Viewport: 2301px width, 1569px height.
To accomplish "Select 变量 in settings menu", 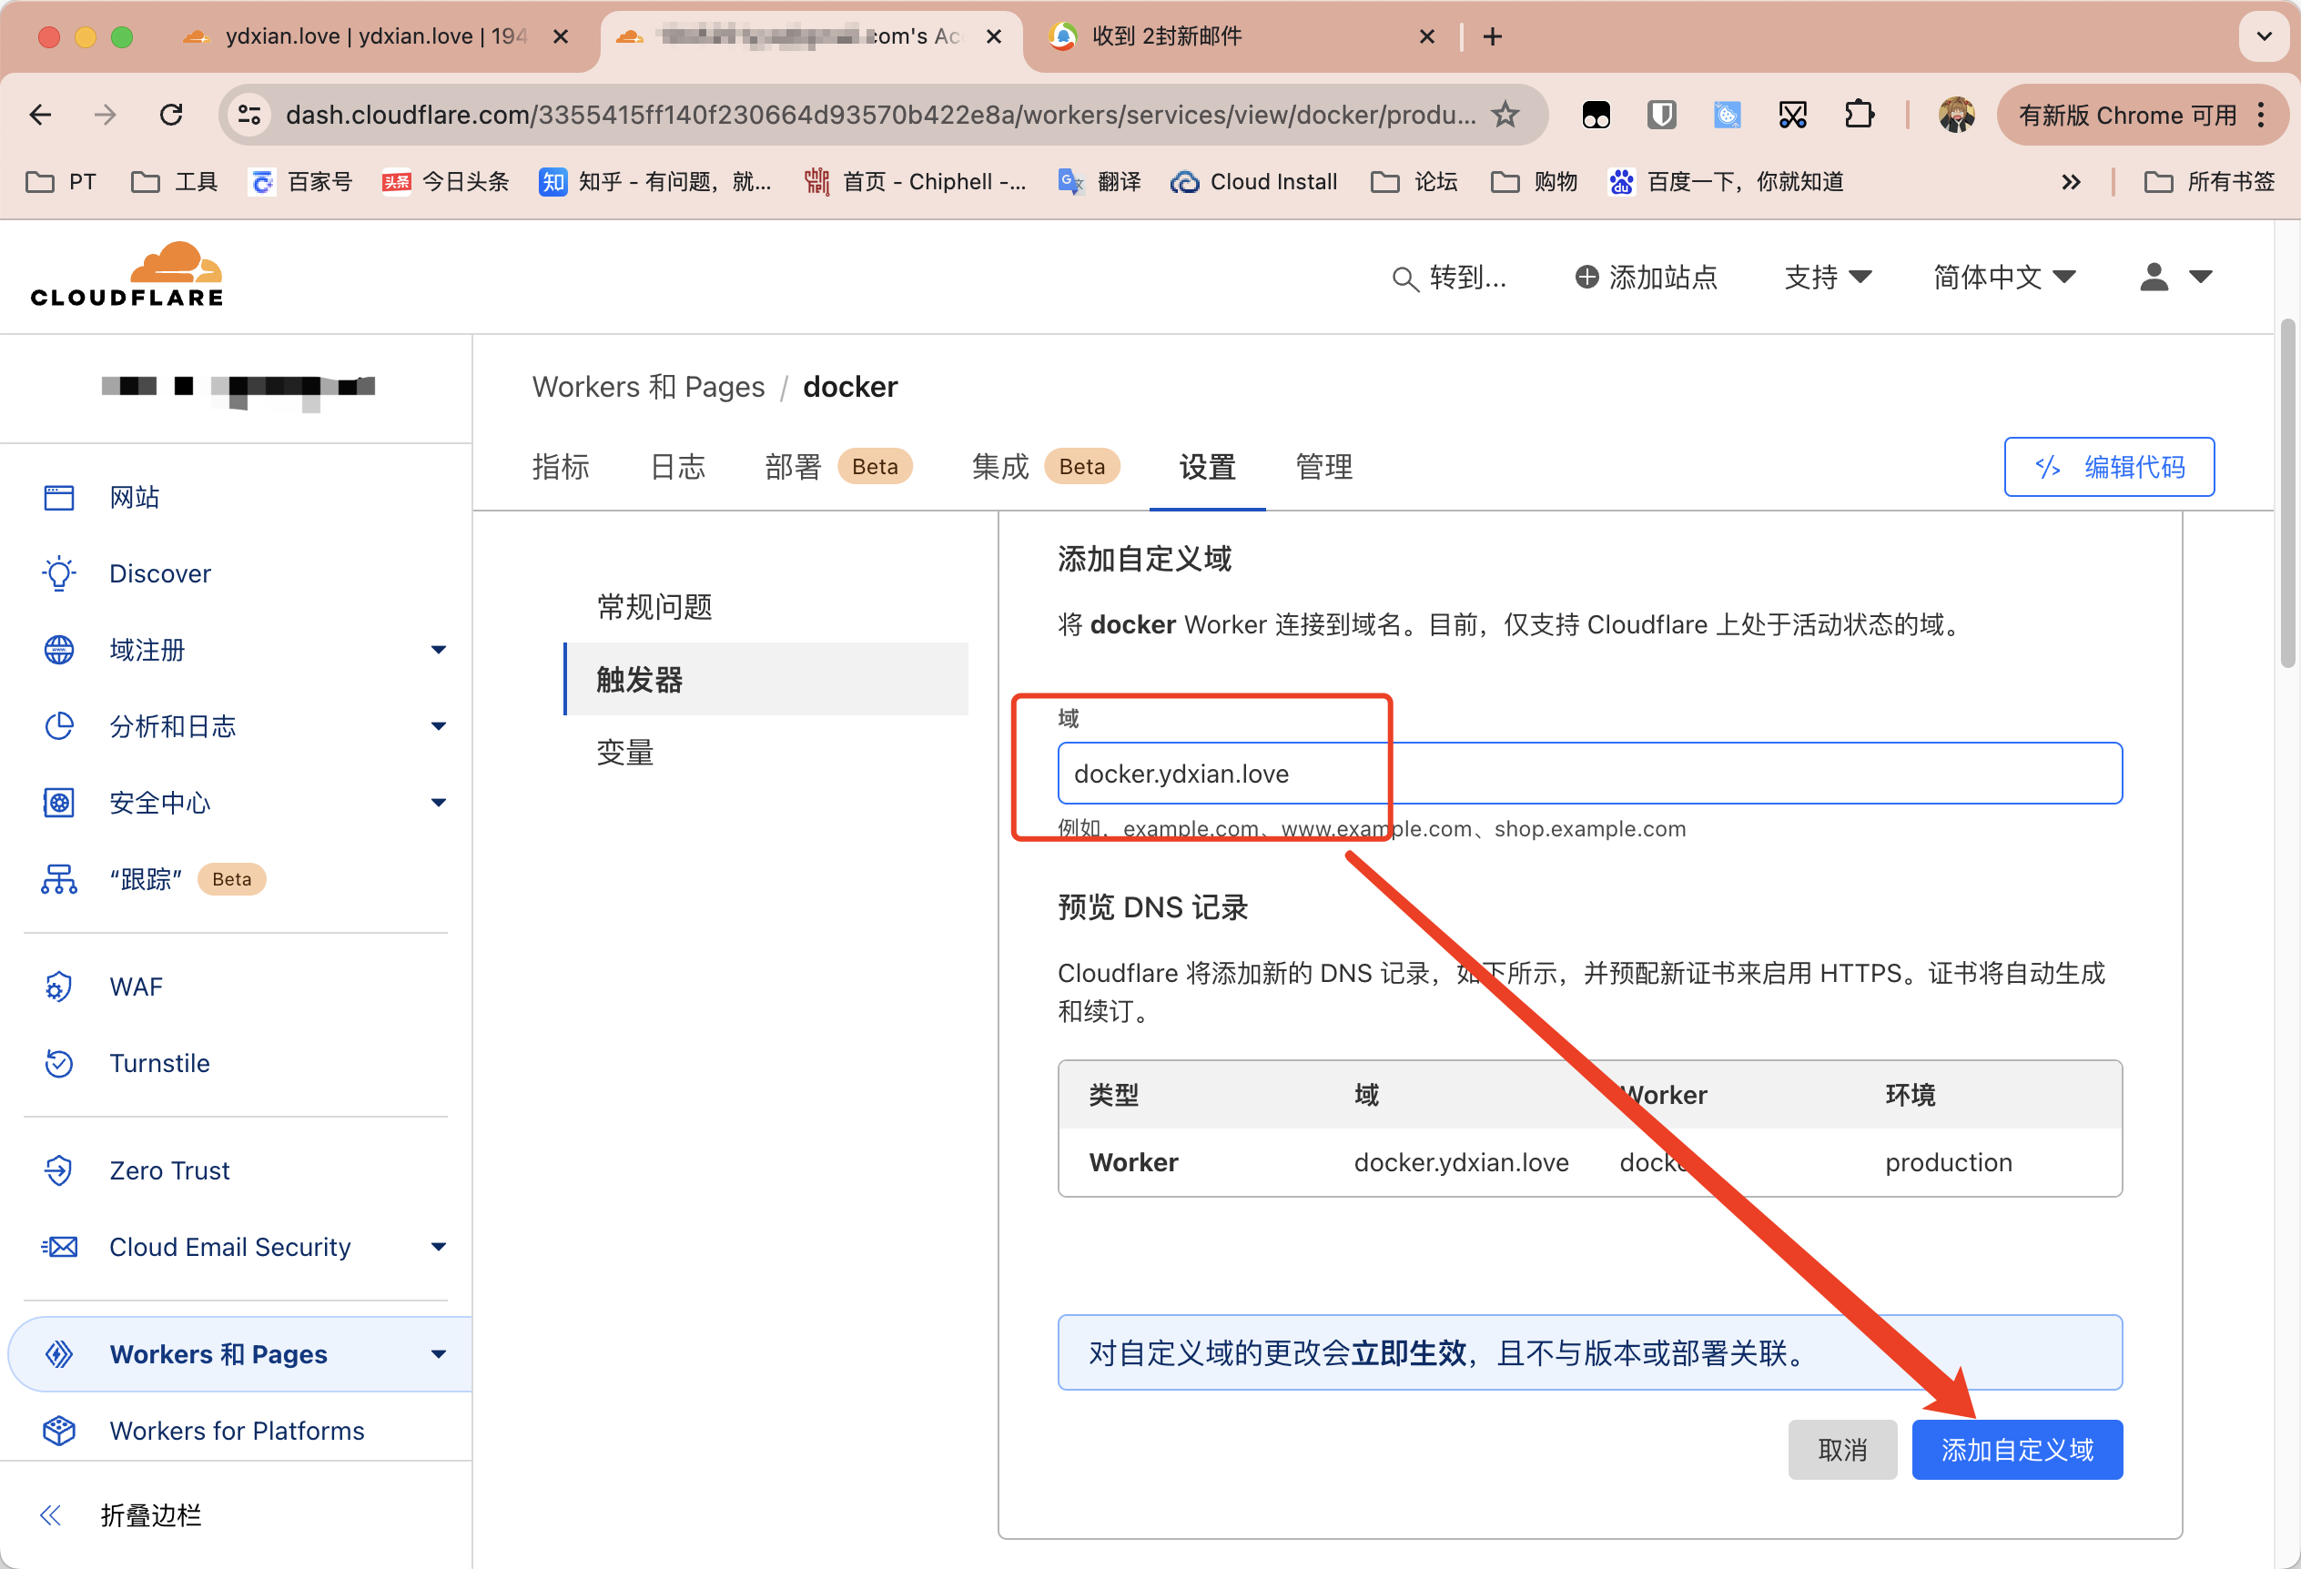I will click(x=624, y=753).
